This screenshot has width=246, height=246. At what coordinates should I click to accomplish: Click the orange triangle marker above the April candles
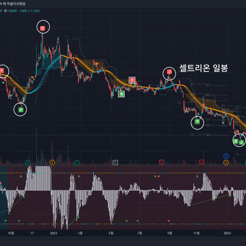coord(97,64)
